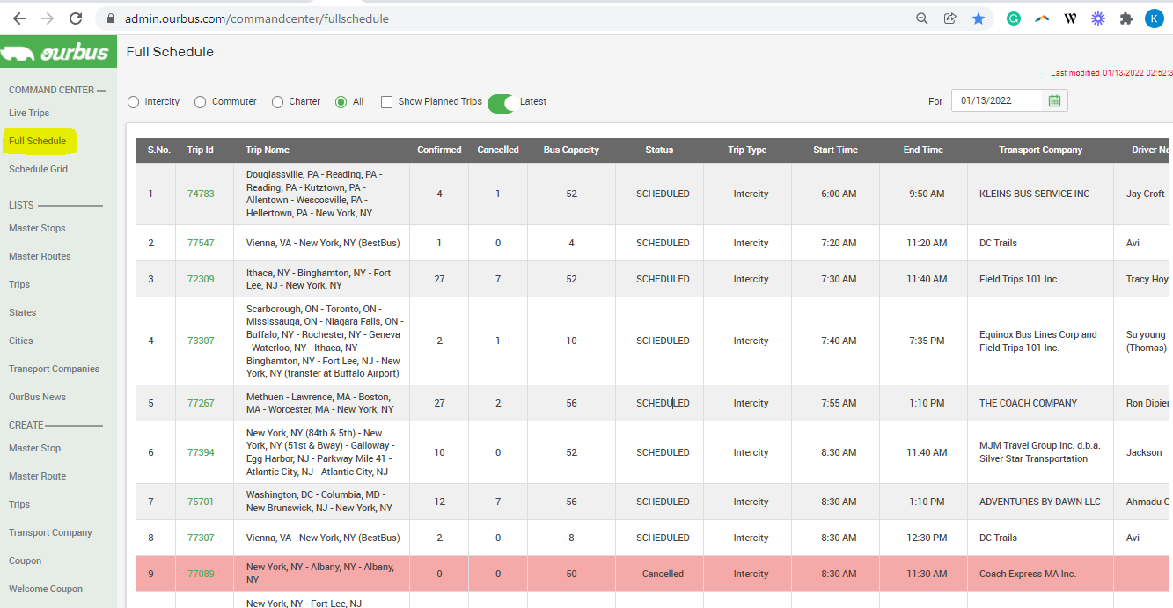Open OurBus News in sidebar
Image resolution: width=1173 pixels, height=608 pixels.
pyautogui.click(x=37, y=397)
